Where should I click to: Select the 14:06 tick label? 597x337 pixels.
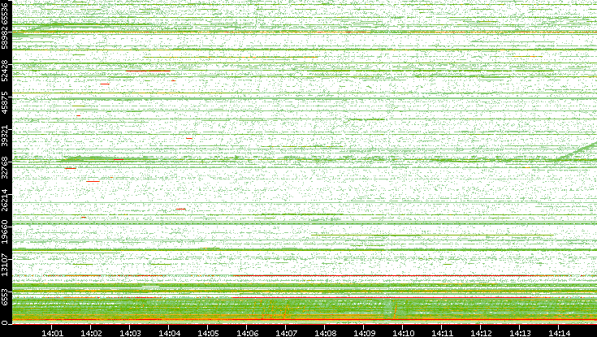click(247, 333)
